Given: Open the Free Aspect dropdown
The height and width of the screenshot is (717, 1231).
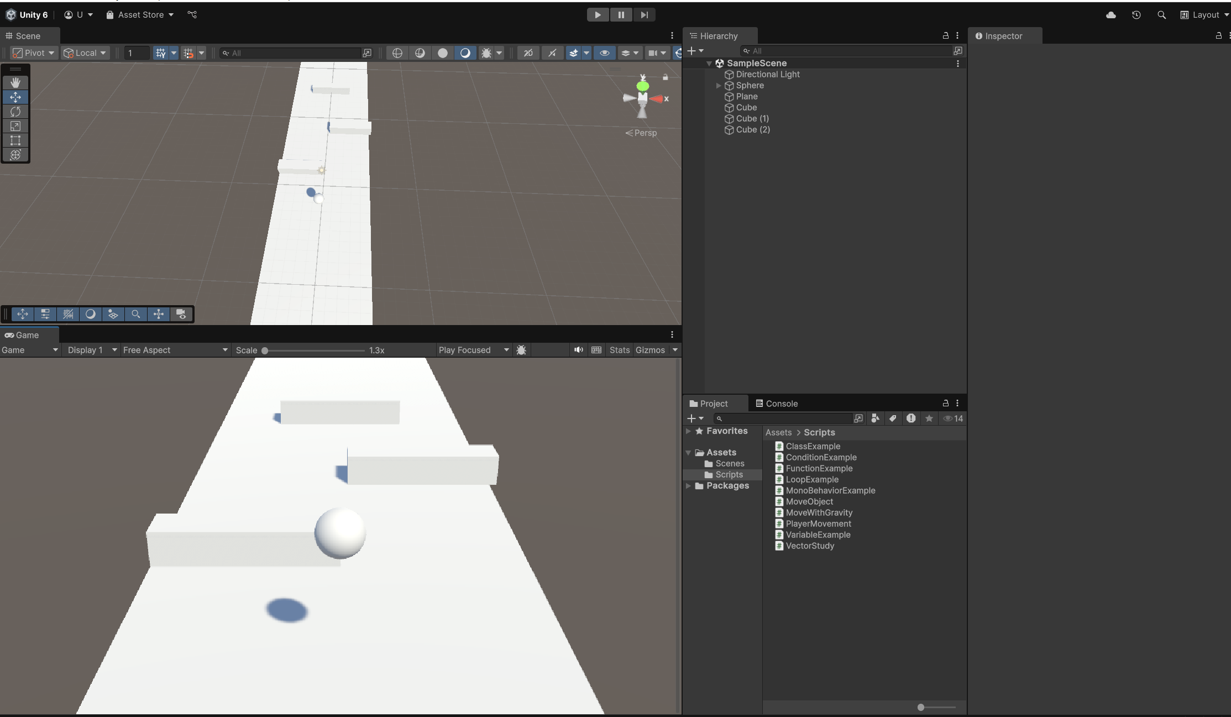Looking at the screenshot, I should pos(175,350).
